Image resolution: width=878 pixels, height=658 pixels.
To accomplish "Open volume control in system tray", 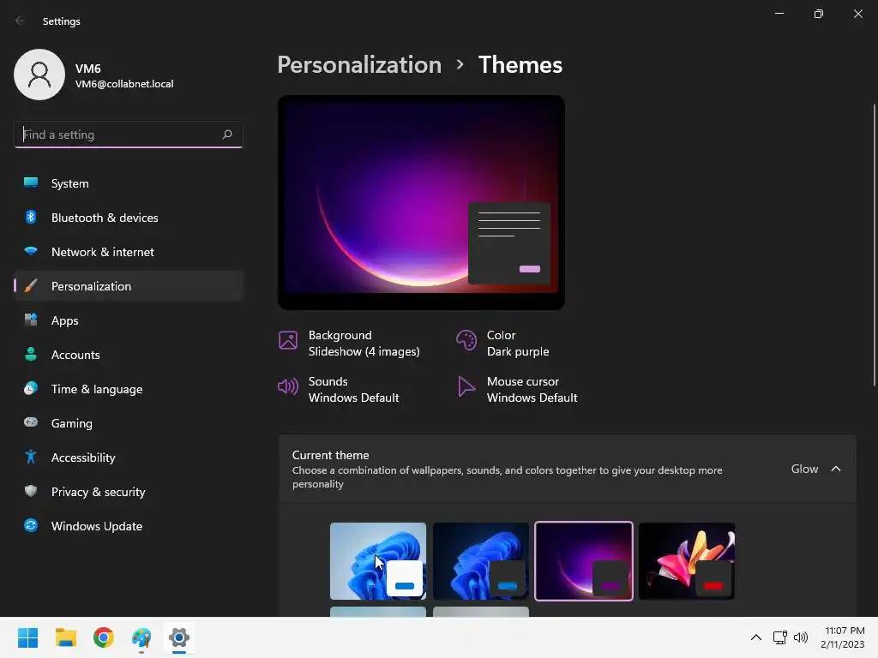I will (x=801, y=637).
